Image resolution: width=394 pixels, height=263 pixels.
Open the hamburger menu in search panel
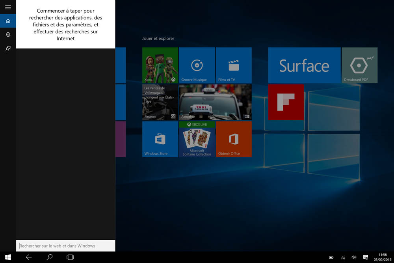pyautogui.click(x=8, y=7)
